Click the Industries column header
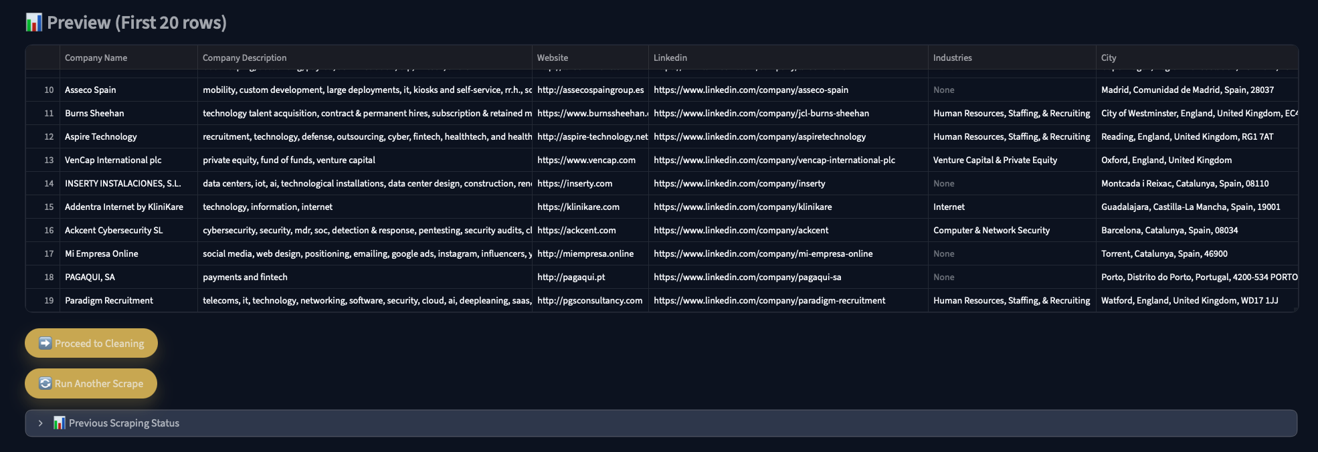Image resolution: width=1318 pixels, height=452 pixels. click(x=1012, y=58)
